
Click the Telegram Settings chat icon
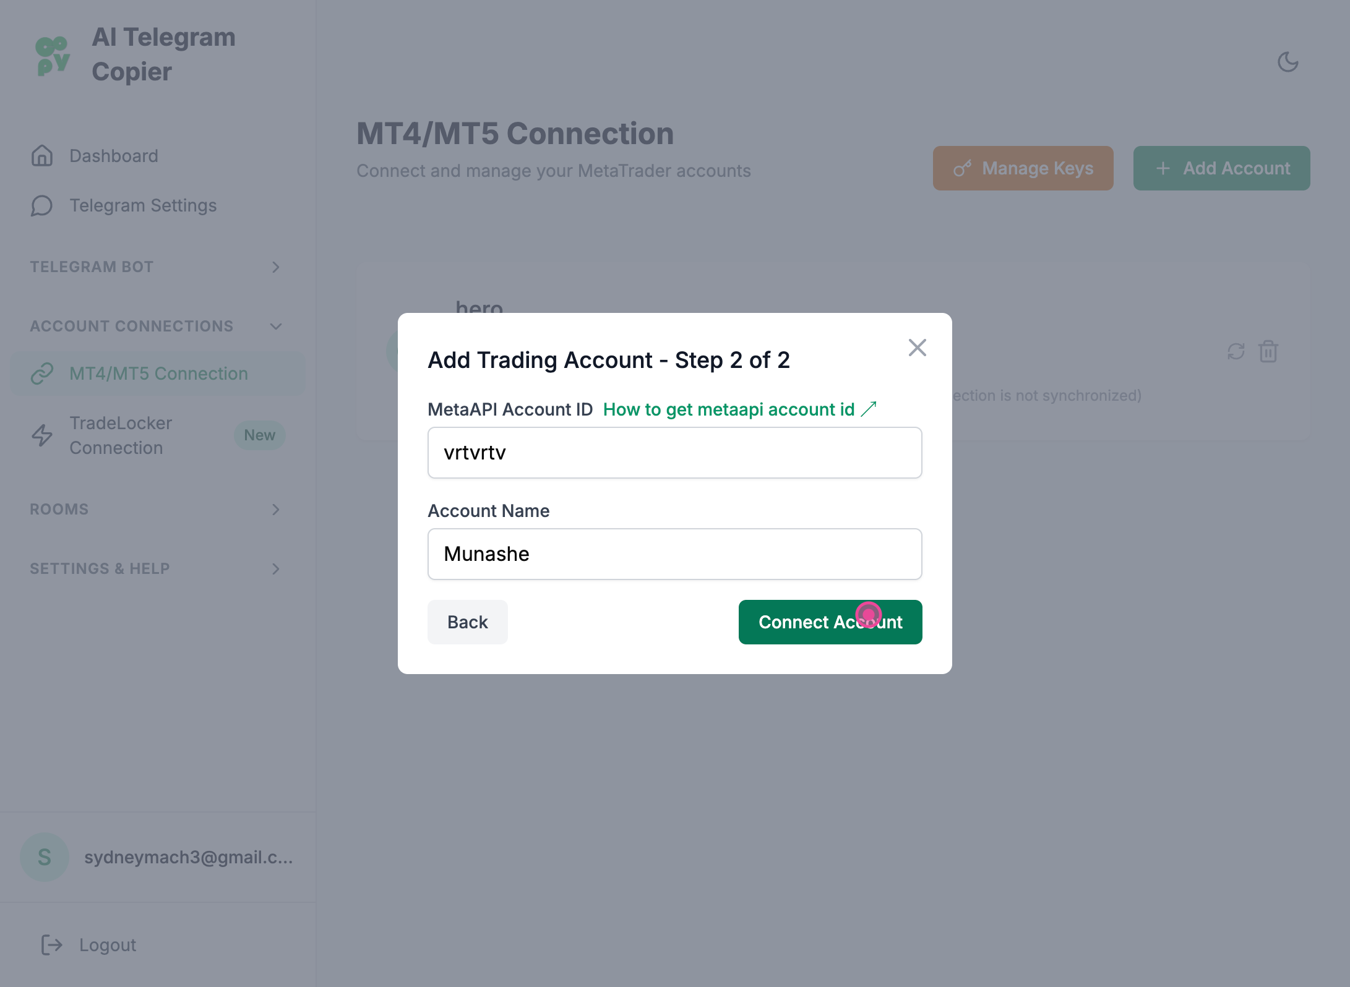pyautogui.click(x=42, y=205)
